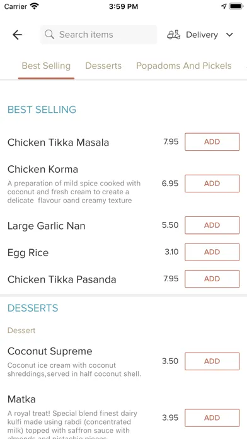The height and width of the screenshot is (439, 247).
Task: Tap the location arrow in status bar
Action: 224,6
